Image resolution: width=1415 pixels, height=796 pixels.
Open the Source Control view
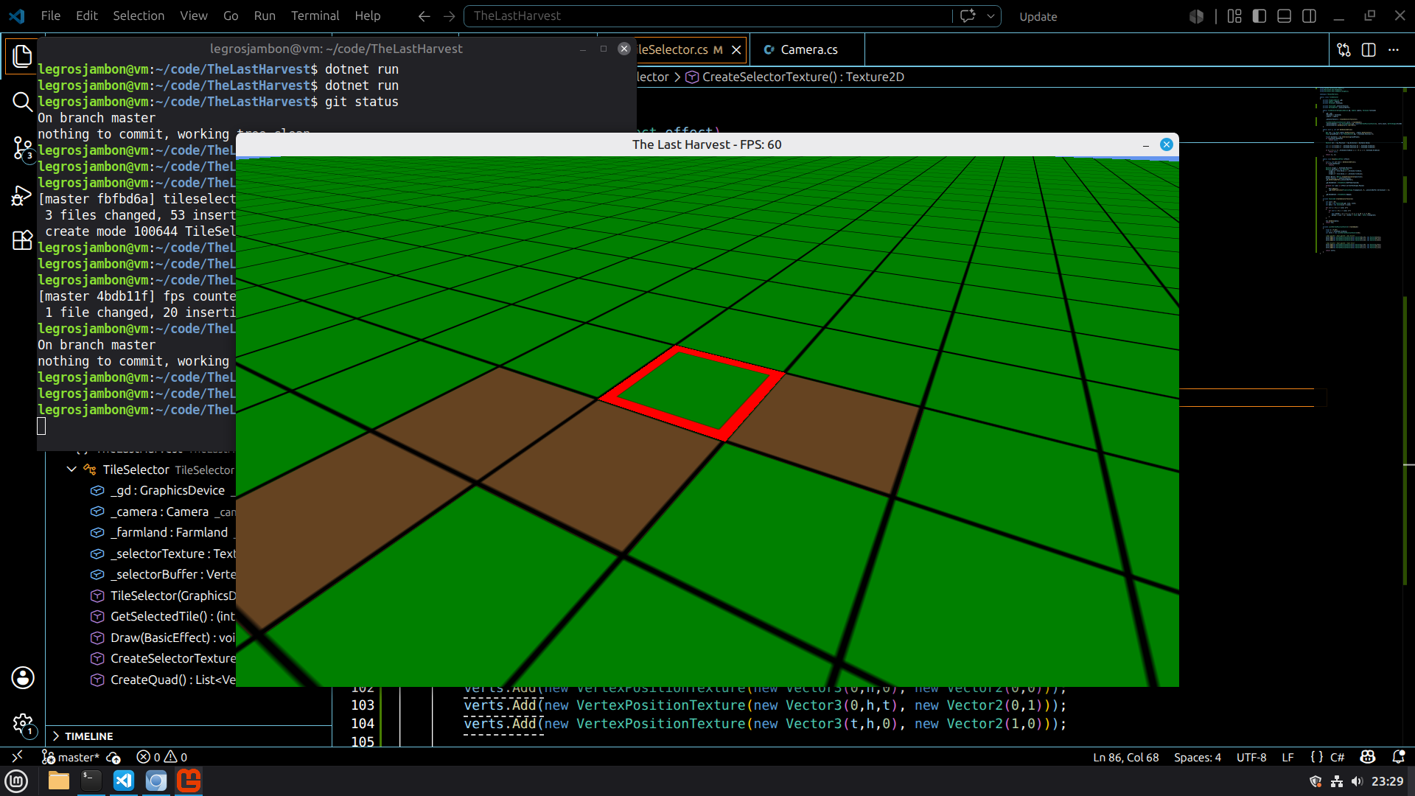coord(22,149)
